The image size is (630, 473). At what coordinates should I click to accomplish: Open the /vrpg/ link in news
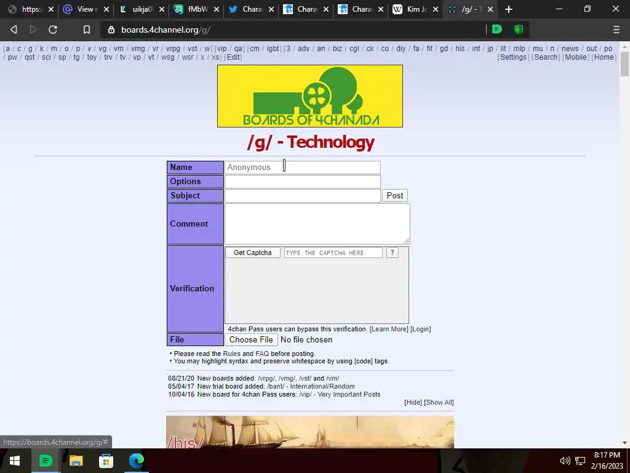266,379
